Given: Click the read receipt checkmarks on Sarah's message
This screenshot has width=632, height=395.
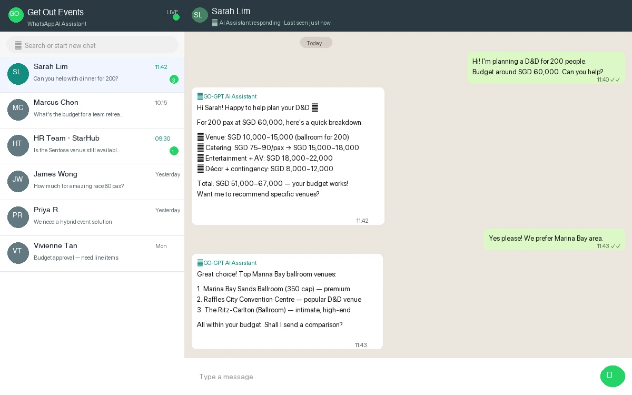Looking at the screenshot, I should tap(616, 80).
